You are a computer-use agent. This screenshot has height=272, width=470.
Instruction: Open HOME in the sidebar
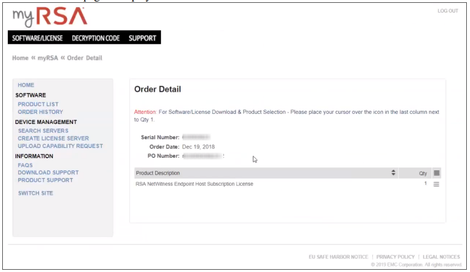coord(26,85)
